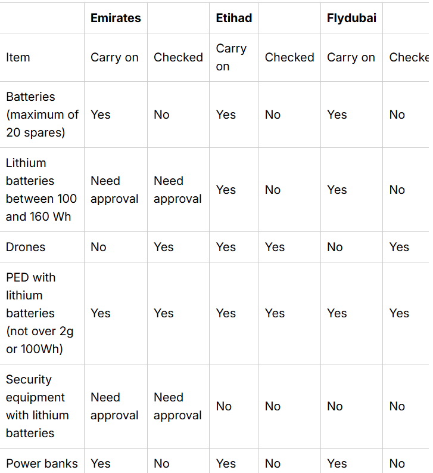Click the Etihad column header
433x473 pixels.
coord(233,18)
